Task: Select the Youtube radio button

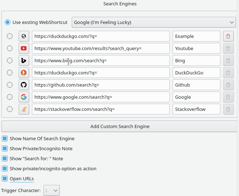Action: pyautogui.click(x=10, y=48)
